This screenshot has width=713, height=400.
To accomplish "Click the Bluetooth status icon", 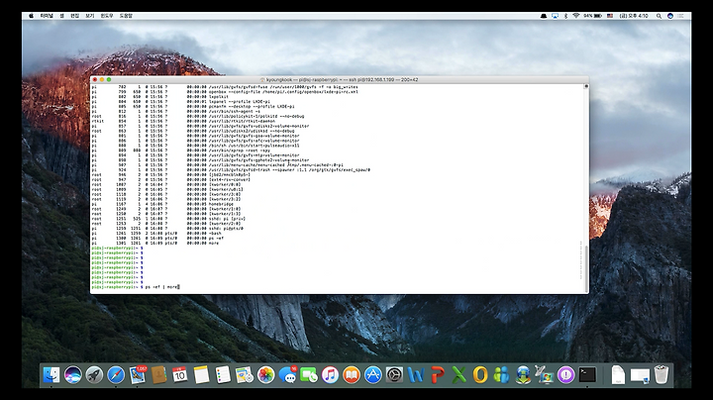I will (x=565, y=16).
